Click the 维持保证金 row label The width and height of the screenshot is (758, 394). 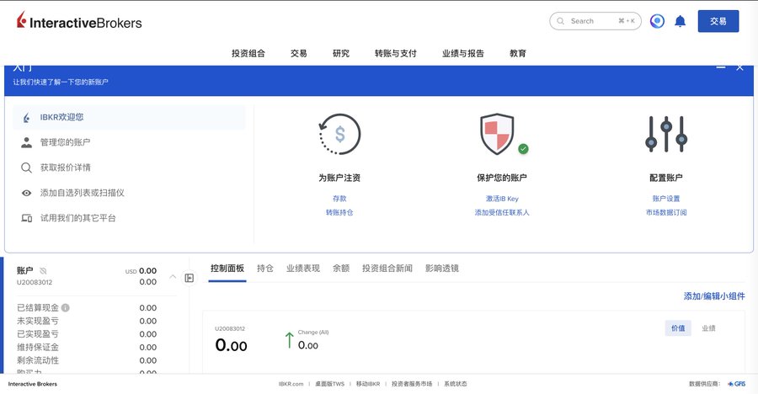coord(38,347)
